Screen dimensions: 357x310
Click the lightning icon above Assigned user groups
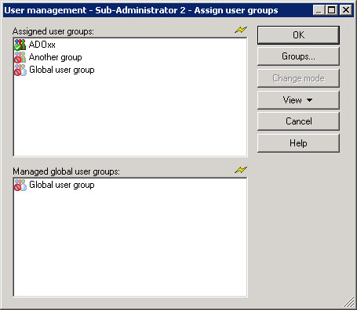241,30
